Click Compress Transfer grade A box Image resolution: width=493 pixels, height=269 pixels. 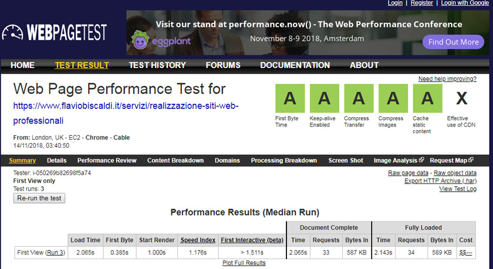(359, 98)
